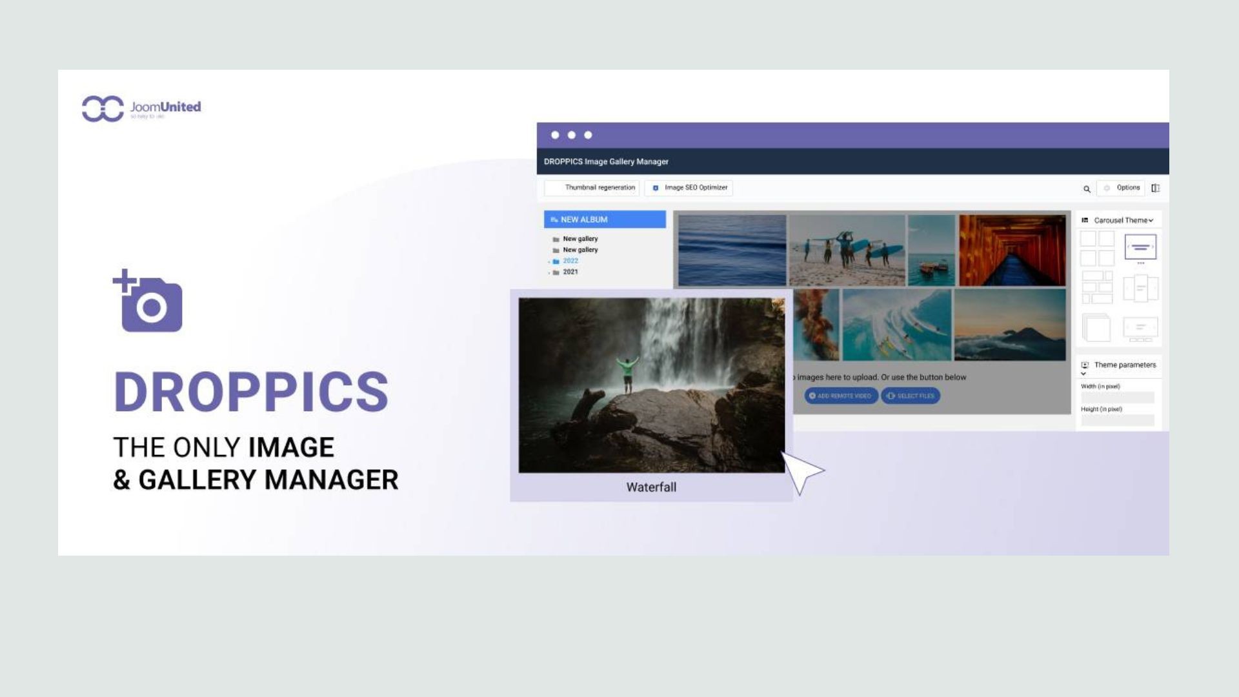Click the blue 2022 folder icon
The height and width of the screenshot is (697, 1239).
556,261
